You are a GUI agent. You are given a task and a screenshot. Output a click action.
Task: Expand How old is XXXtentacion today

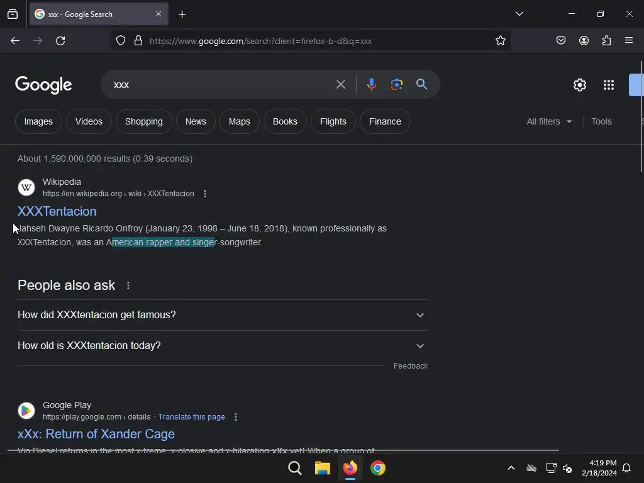click(223, 346)
